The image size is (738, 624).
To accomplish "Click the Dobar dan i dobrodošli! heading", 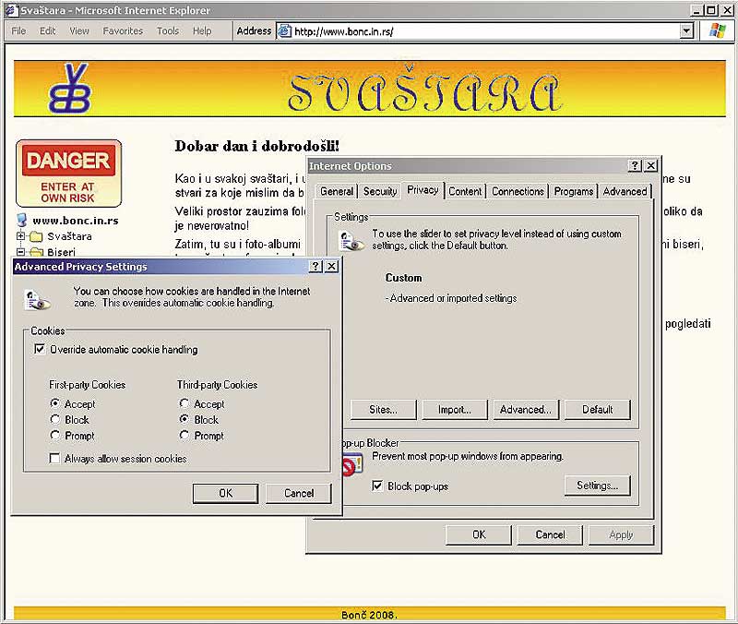I will click(x=257, y=146).
